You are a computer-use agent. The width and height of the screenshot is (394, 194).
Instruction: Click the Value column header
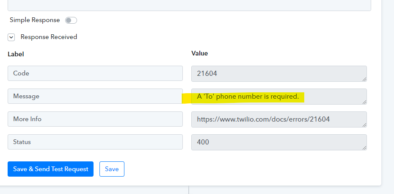pyautogui.click(x=199, y=53)
